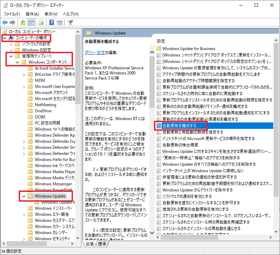Select 非管理者による更新の通知の受信を許可する
280x255 pixels.
tap(199, 177)
